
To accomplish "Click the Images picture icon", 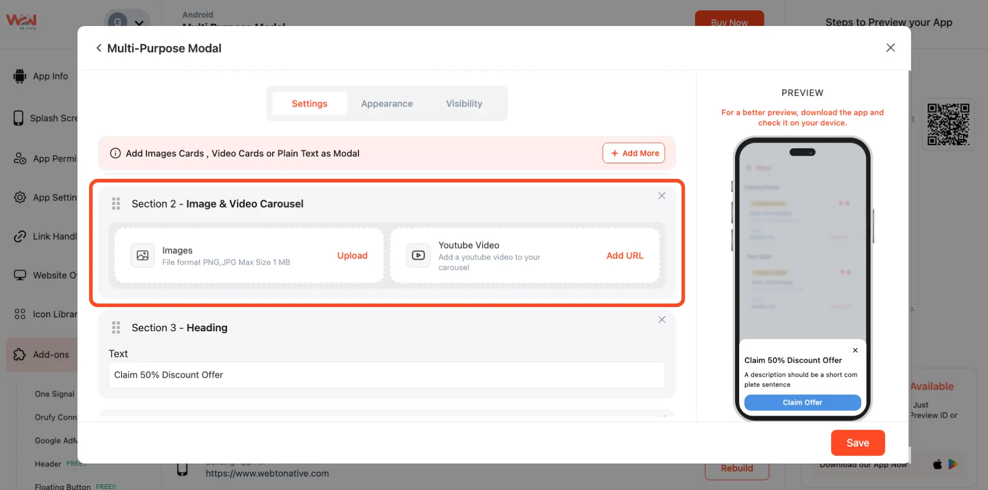I will [142, 255].
